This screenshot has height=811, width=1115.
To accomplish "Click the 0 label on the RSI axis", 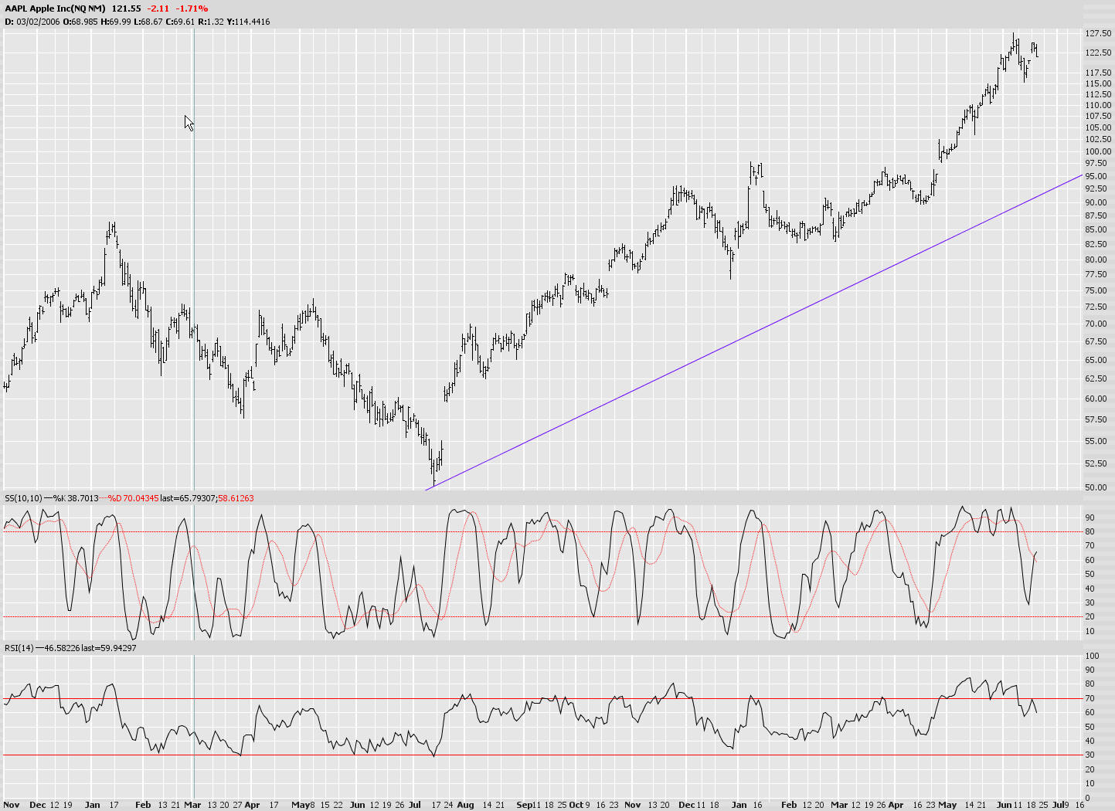I will 1087,798.
